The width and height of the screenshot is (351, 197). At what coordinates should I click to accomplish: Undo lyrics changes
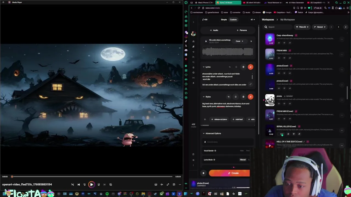tap(230, 67)
